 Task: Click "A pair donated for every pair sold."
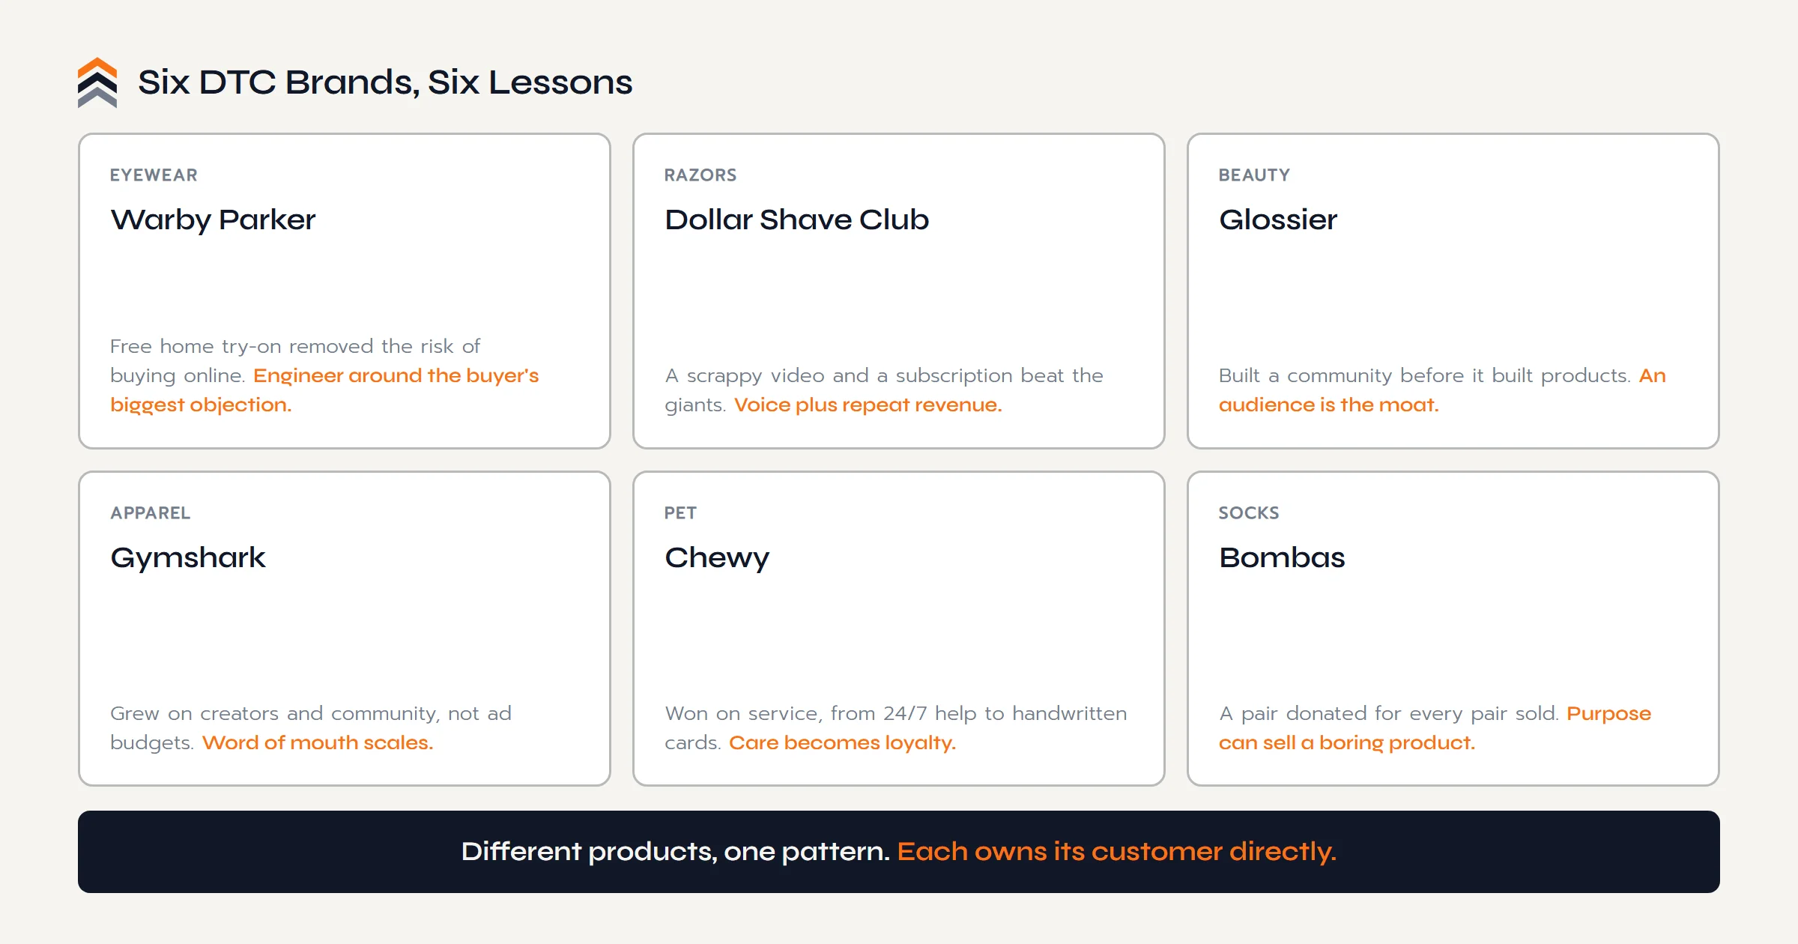(1389, 713)
